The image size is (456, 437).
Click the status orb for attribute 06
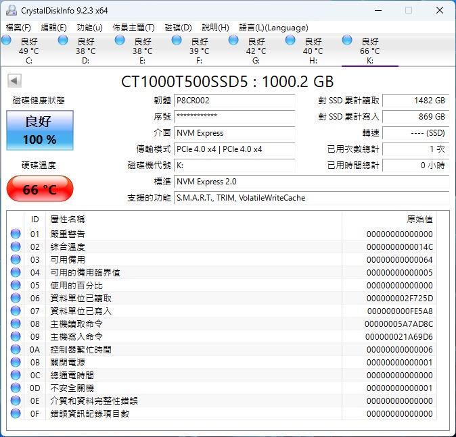pyautogui.click(x=16, y=298)
